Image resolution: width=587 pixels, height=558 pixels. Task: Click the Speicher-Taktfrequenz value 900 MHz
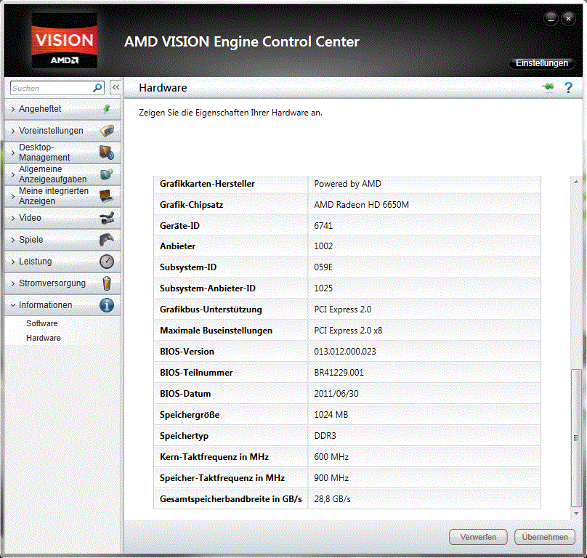click(331, 478)
